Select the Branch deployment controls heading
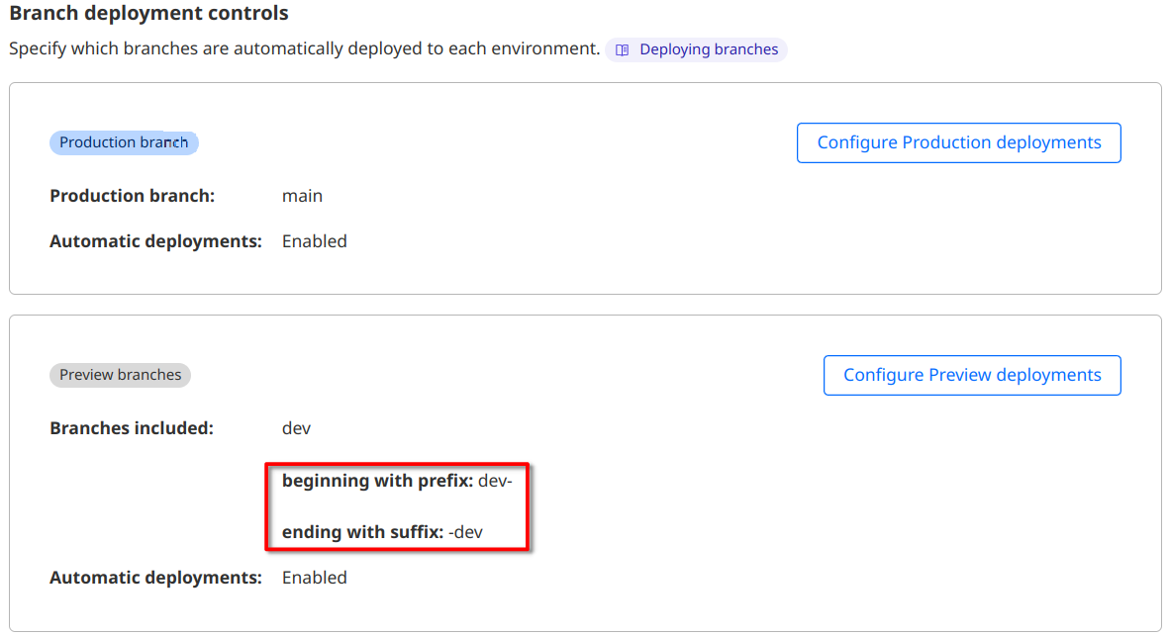The image size is (1169, 636). click(x=148, y=14)
